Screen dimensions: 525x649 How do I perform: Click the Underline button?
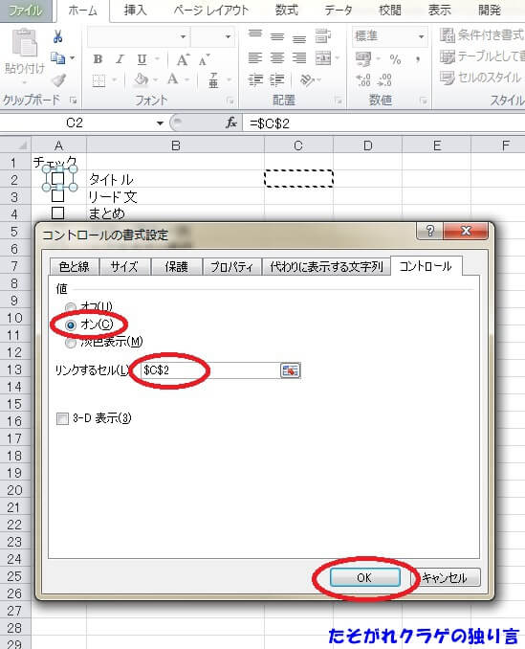click(142, 59)
